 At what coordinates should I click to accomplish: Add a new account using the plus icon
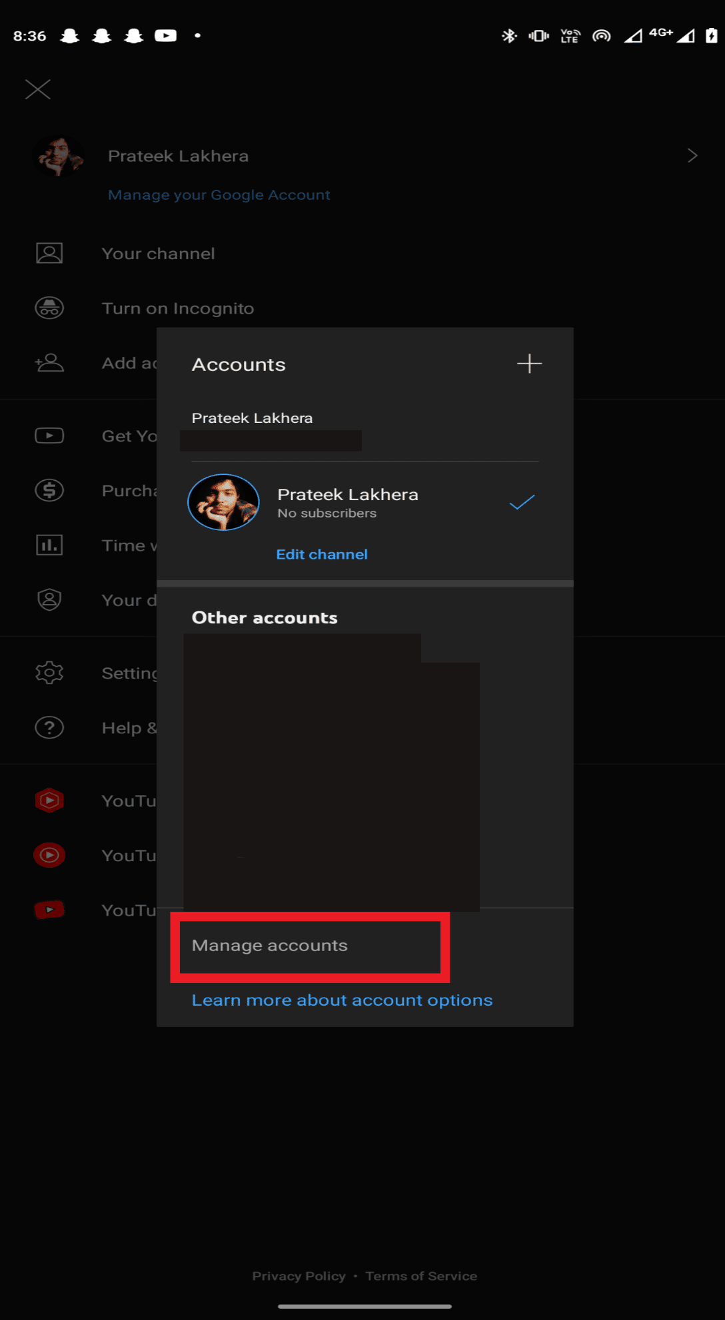[529, 364]
